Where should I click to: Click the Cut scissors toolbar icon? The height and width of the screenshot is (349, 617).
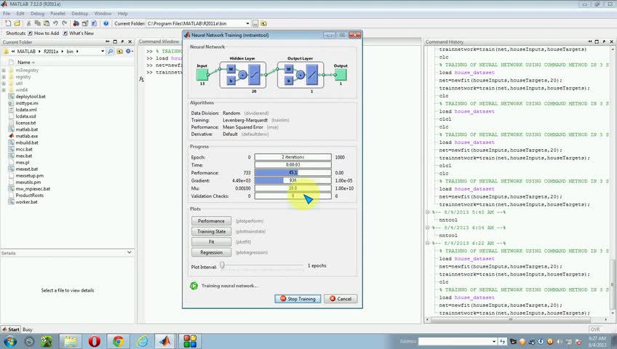[28, 23]
